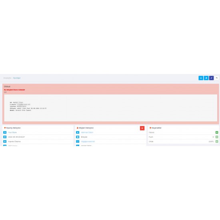Open the blurred customer name link

[87, 132]
